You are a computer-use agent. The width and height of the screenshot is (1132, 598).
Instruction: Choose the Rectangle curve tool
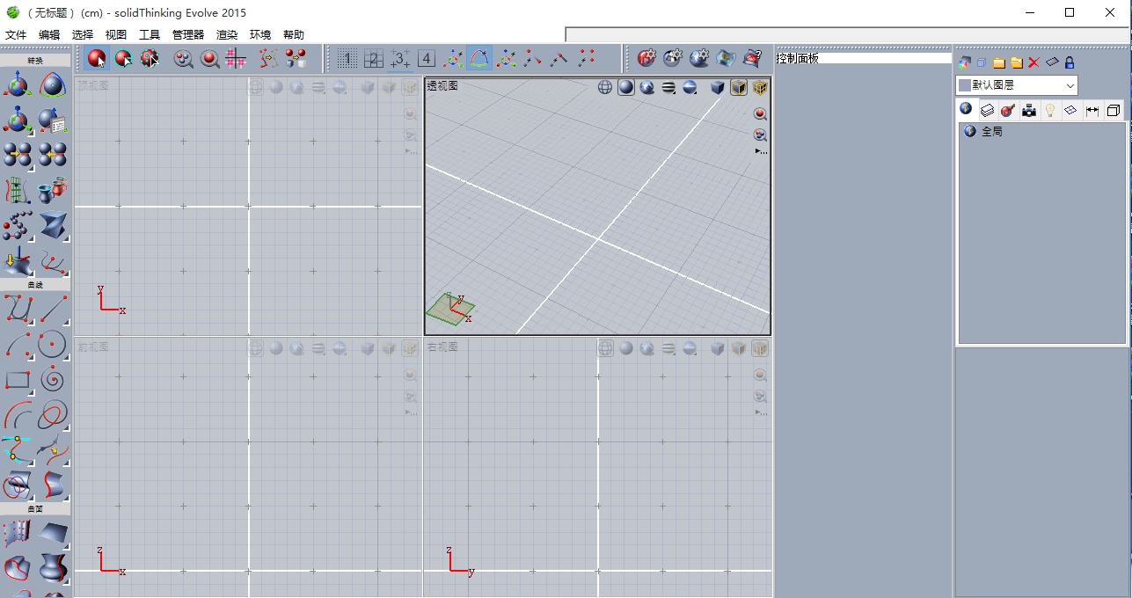18,379
